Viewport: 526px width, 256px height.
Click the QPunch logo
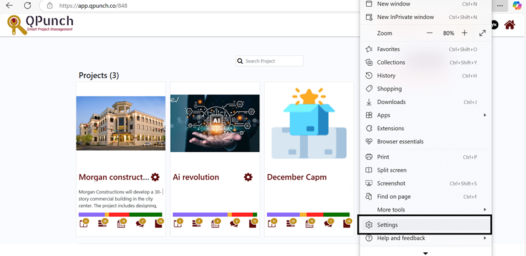pyautogui.click(x=40, y=25)
